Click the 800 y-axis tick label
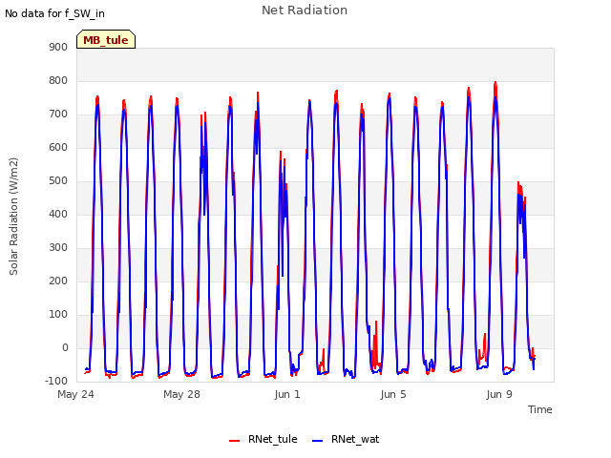This screenshot has height=458, width=611. (x=58, y=80)
